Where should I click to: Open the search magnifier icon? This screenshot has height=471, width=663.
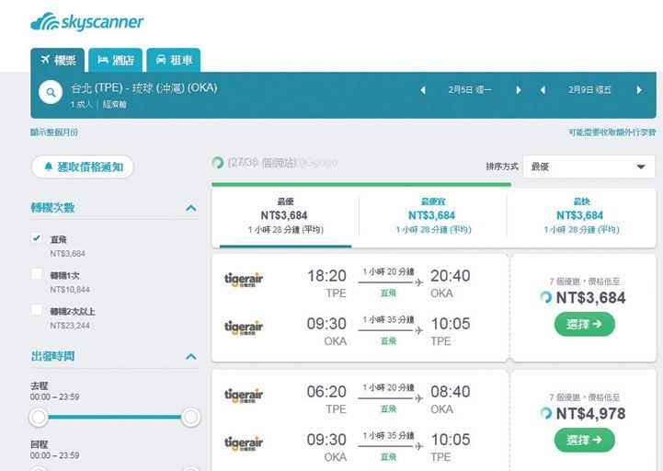click(x=51, y=92)
